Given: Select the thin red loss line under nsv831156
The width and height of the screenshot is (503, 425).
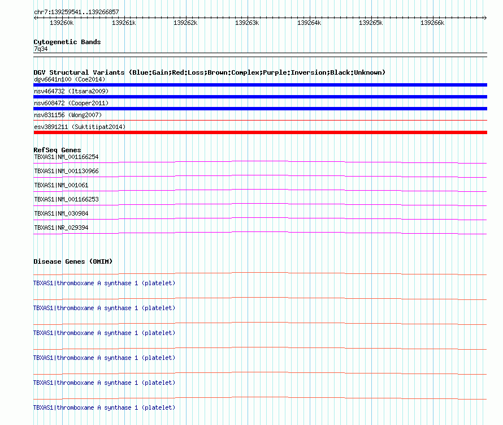Looking at the screenshot, I should click(x=260, y=121).
